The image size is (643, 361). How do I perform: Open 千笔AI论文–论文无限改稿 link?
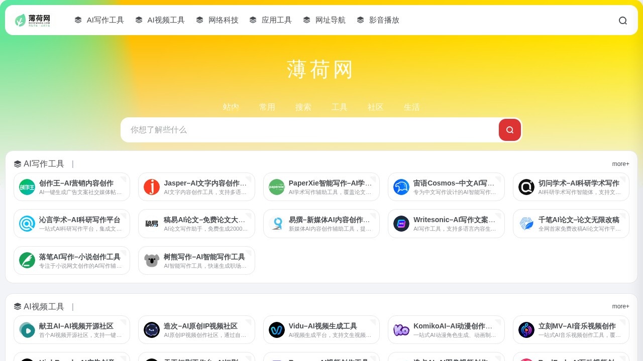579,220
